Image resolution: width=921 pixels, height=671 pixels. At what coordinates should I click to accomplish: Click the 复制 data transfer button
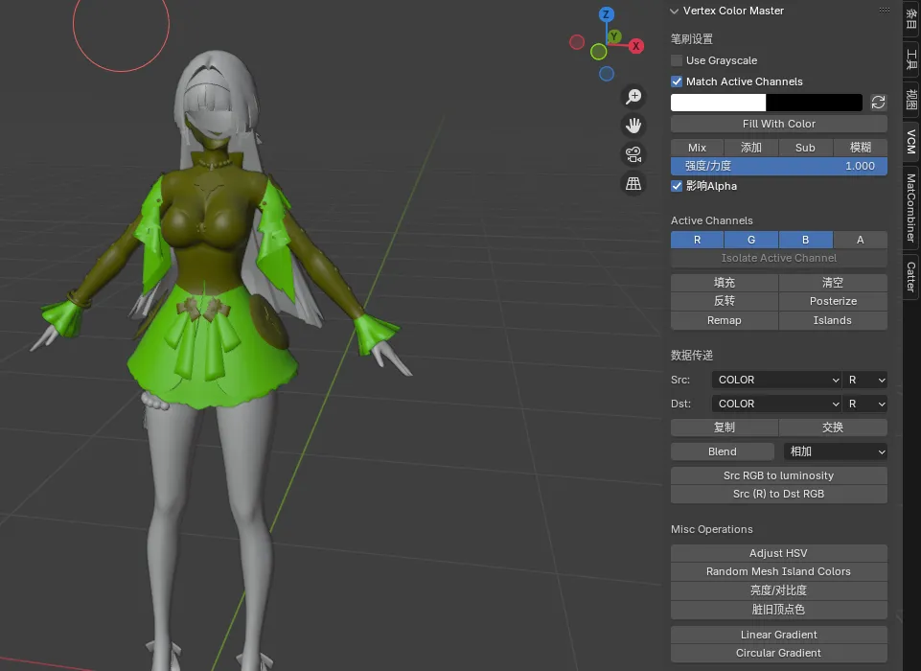click(725, 428)
